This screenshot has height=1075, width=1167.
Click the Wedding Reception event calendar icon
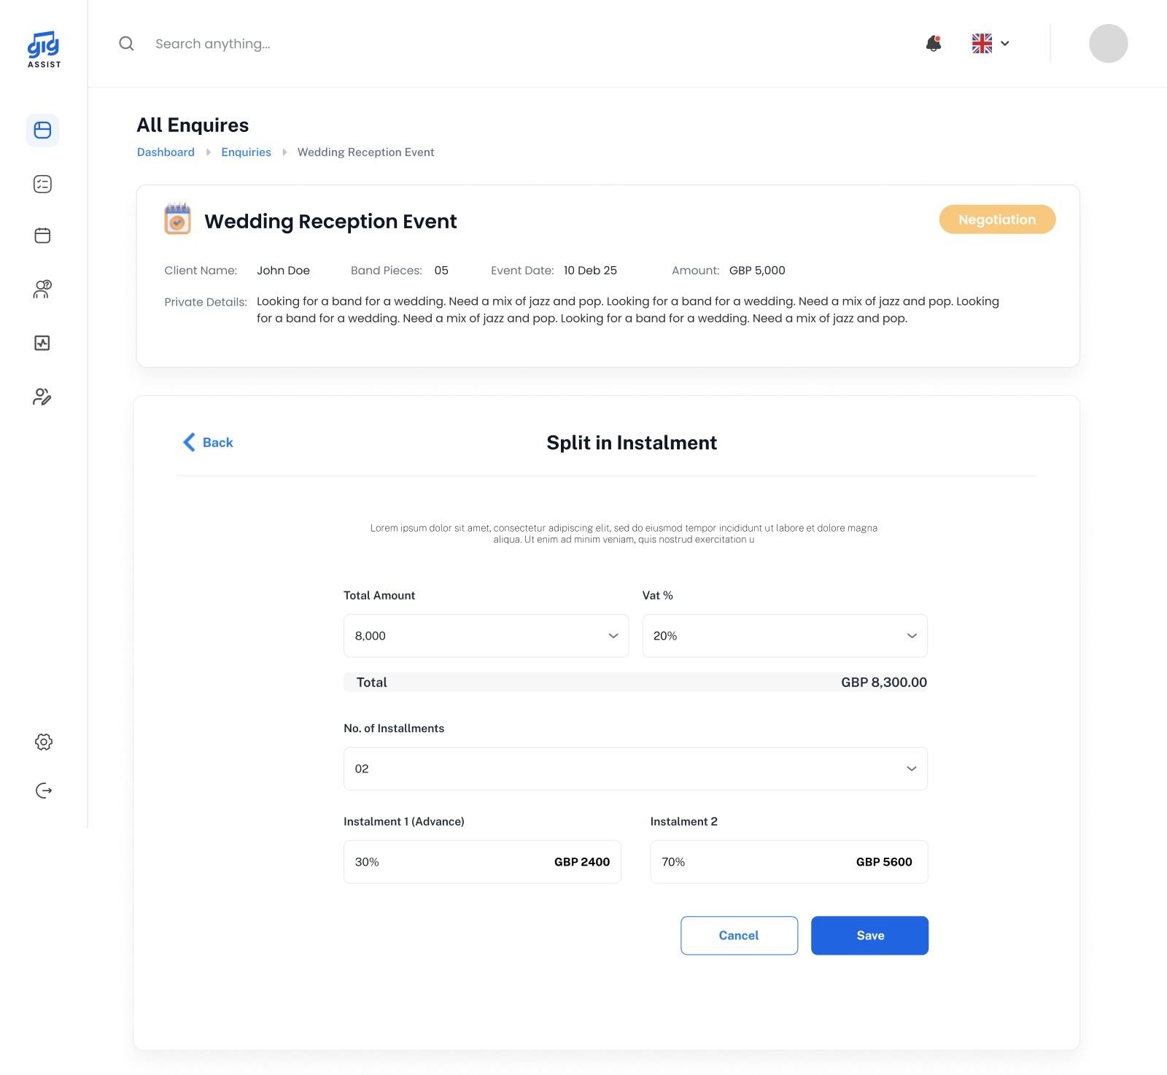[x=177, y=219]
